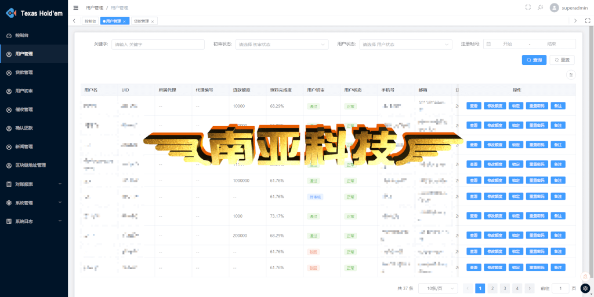The width and height of the screenshot is (594, 297).
Task: Go to previous page arrow in pagination
Action: tap(468, 288)
